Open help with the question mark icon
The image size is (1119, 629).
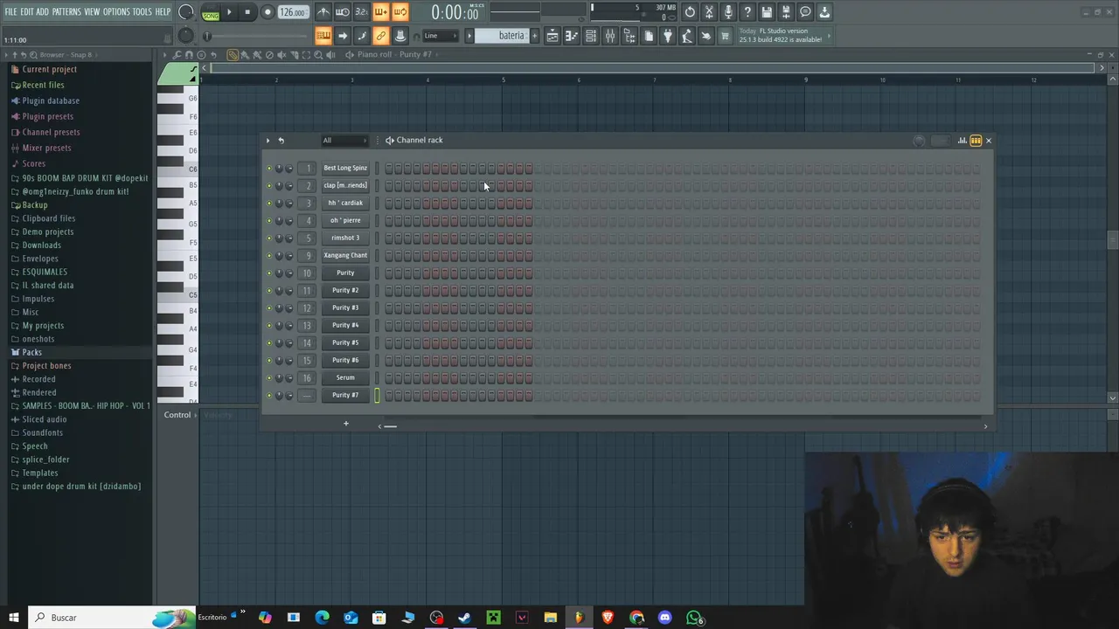point(747,12)
